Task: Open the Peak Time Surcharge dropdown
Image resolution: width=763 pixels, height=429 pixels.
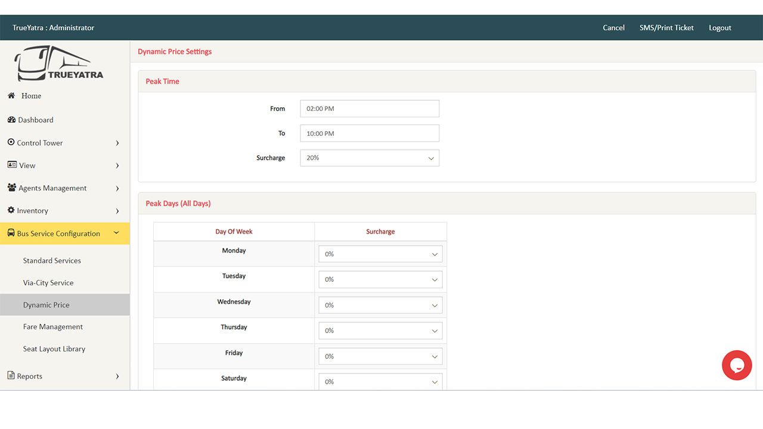Action: 370,158
